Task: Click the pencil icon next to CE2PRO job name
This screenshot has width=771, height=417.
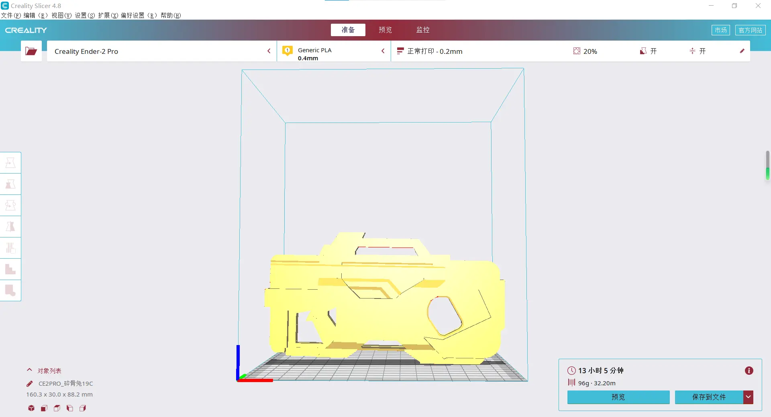Action: pos(29,383)
